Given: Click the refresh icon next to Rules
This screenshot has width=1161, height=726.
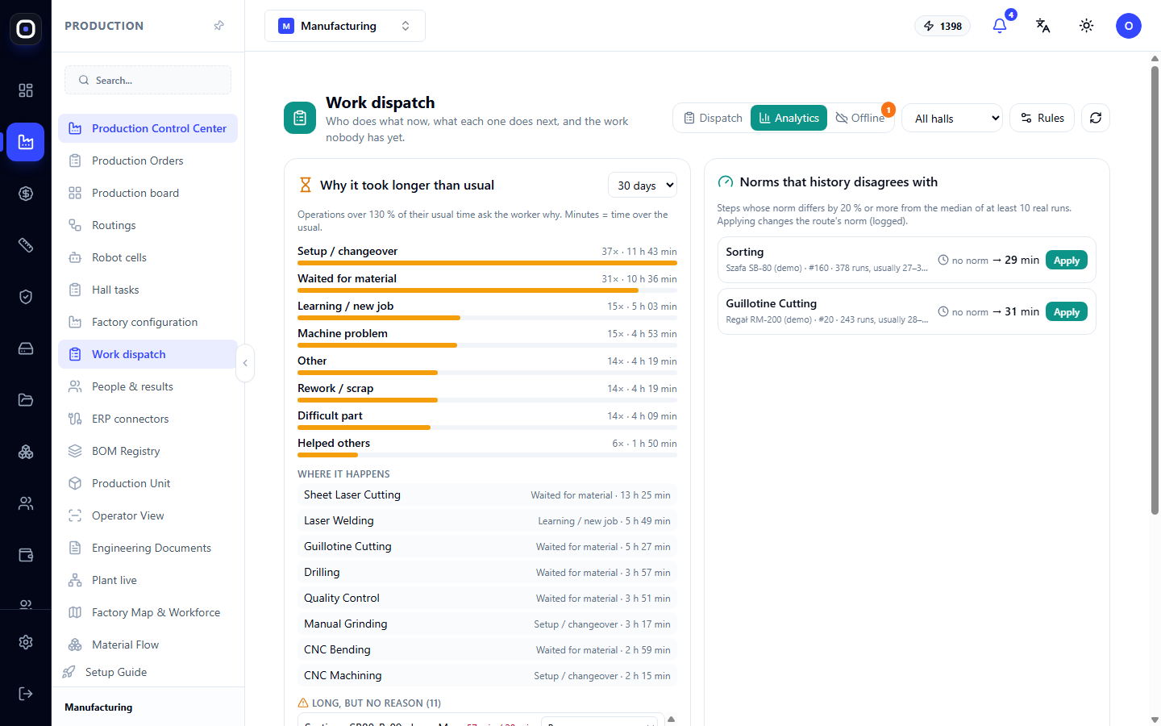Looking at the screenshot, I should [1096, 118].
